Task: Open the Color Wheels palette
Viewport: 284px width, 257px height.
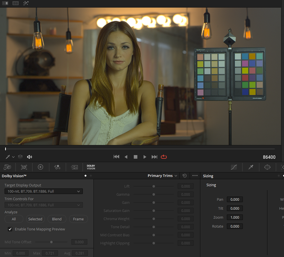Action: tap(40, 167)
